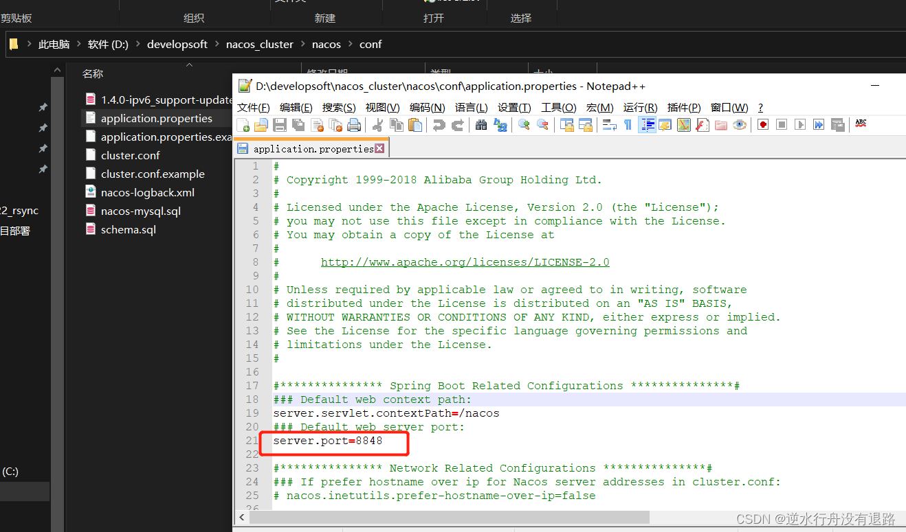Open the Function List panel icon
The height and width of the screenshot is (532, 906).
point(702,125)
